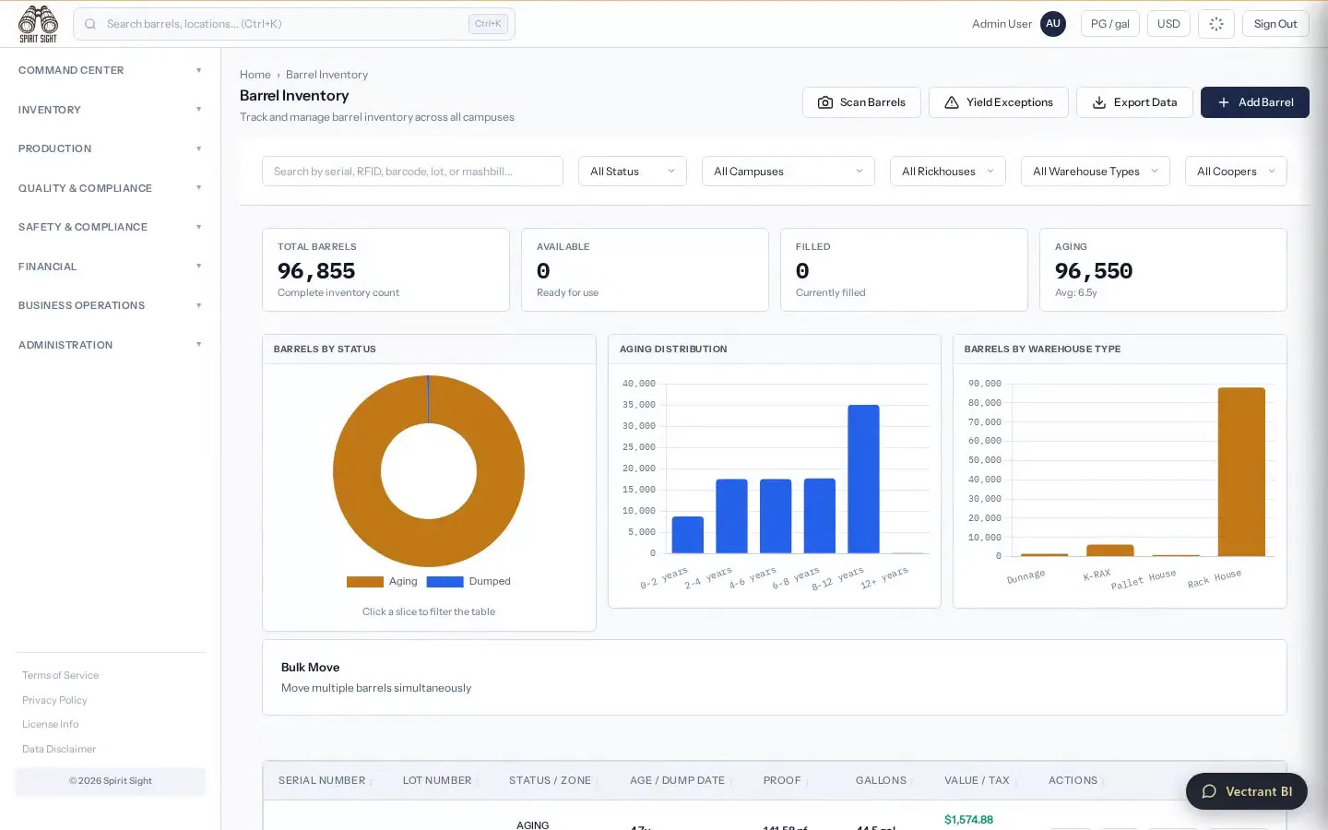Expand the Inventory sidebar menu
Screen dimensions: 1328x830
coord(111,110)
